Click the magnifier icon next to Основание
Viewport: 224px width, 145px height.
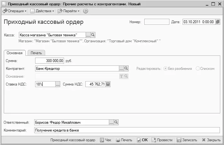point(126,76)
